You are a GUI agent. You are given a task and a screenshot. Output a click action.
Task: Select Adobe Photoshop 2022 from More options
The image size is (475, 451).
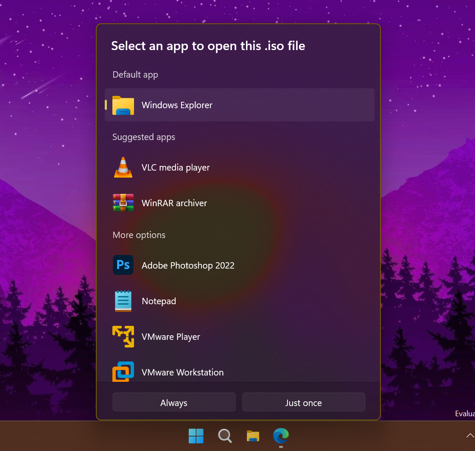click(188, 265)
